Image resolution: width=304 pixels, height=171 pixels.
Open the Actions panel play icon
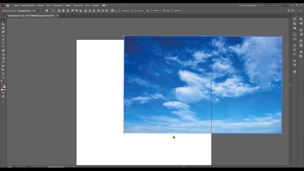pyautogui.click(x=294, y=61)
